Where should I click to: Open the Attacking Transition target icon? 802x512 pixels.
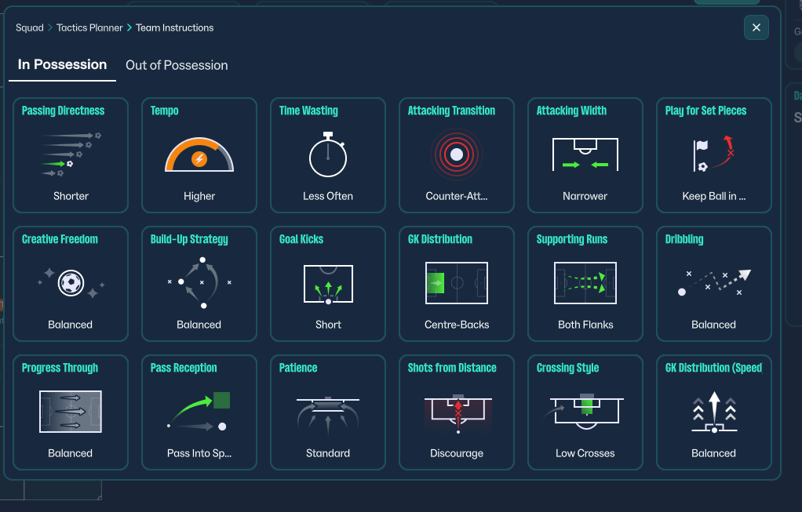coord(457,154)
